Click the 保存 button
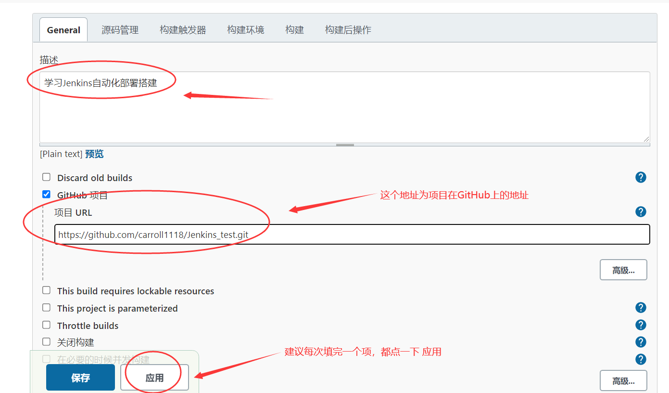The width and height of the screenshot is (669, 393). (x=80, y=378)
